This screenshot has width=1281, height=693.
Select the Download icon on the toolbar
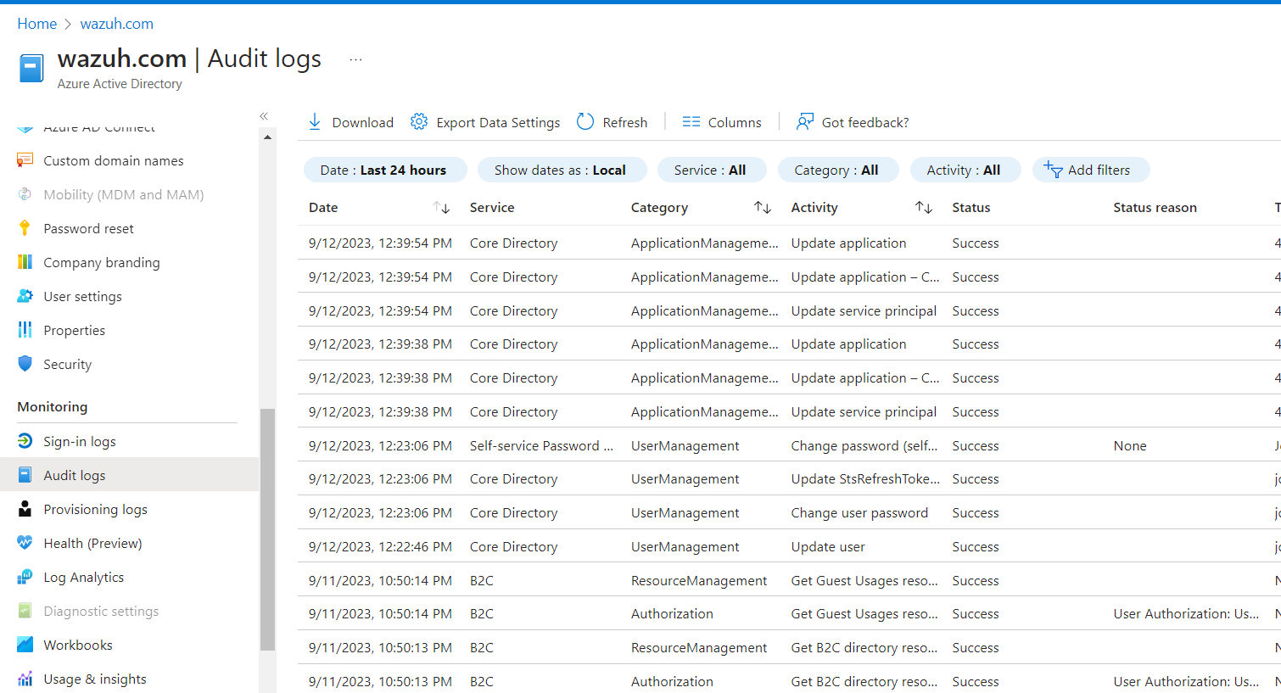[x=315, y=121]
